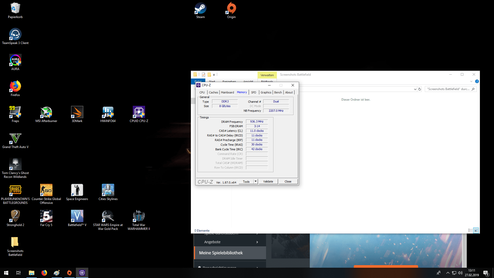Open MSI Afterburner desktop shortcut
Viewport: 494px width, 278px height.
(x=46, y=114)
